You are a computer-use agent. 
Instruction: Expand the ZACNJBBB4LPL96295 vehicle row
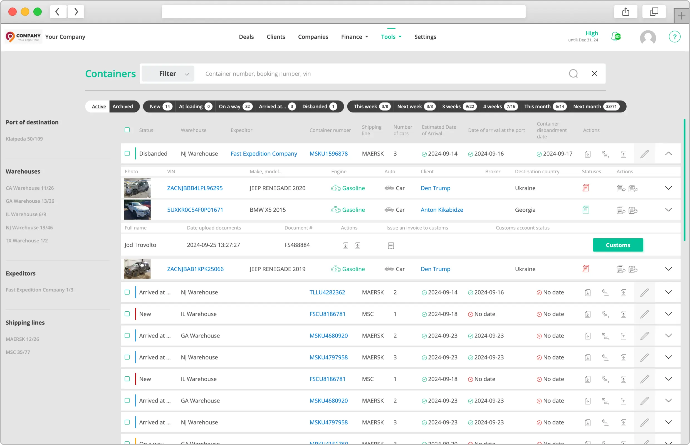click(668, 188)
